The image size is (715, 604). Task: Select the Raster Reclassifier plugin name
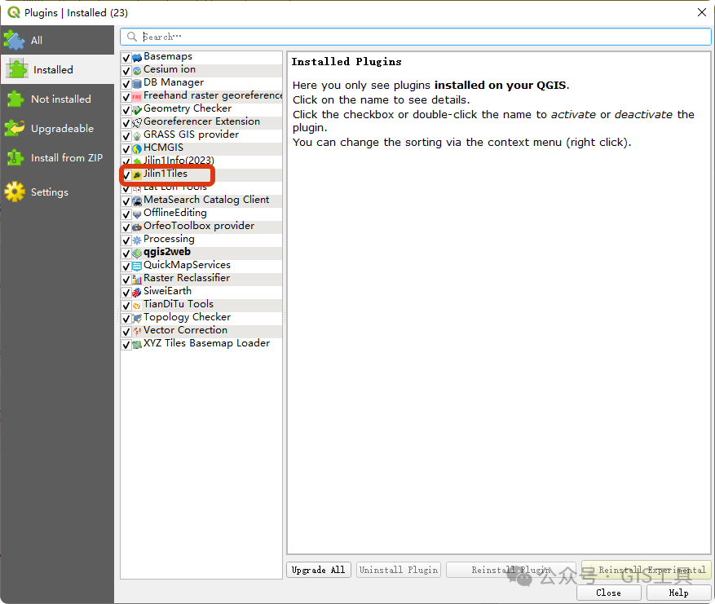(187, 278)
